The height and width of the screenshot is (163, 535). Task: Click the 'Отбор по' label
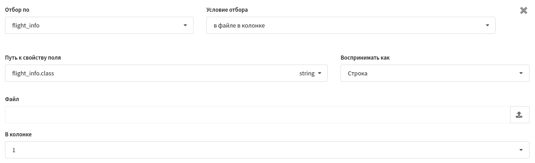17,10
